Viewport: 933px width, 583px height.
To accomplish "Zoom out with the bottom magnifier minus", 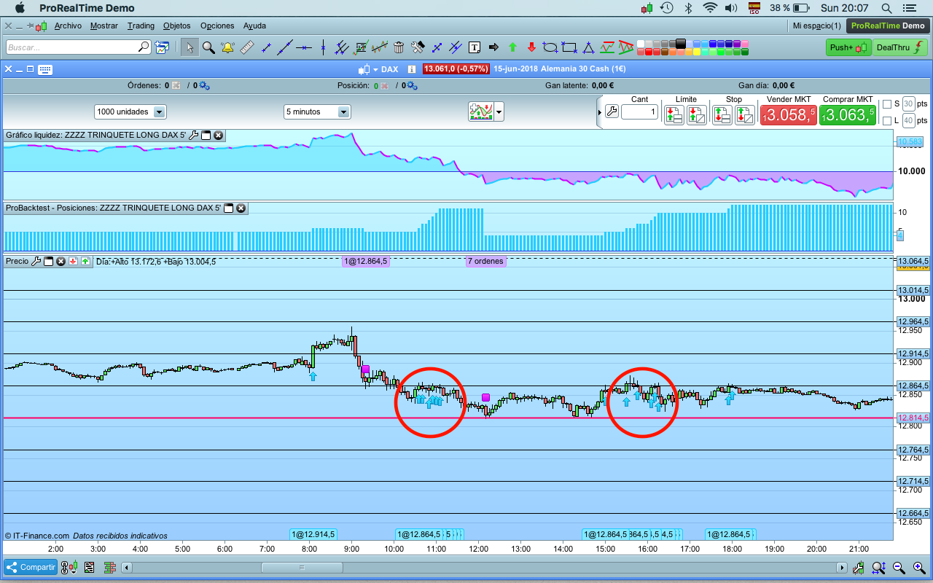I will coord(899,567).
